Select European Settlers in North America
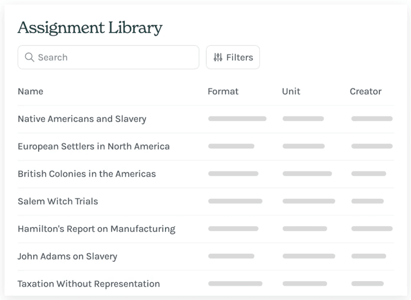411x300 pixels. (93, 147)
